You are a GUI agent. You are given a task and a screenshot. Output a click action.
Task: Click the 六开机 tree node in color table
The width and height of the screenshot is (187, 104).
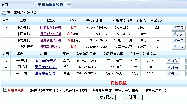[x=24, y=28]
